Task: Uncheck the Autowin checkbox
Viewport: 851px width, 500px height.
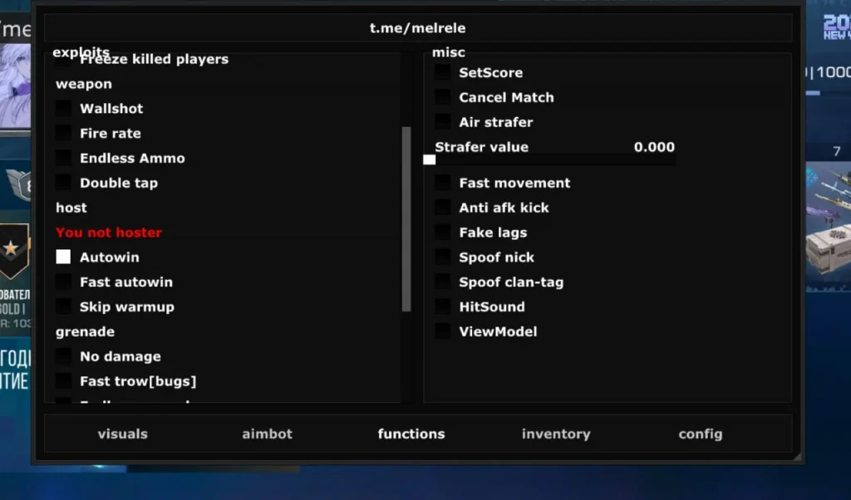Action: click(63, 257)
